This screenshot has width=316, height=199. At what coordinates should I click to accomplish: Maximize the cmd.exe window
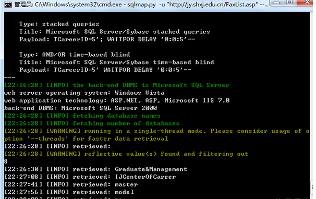[x=289, y=3]
